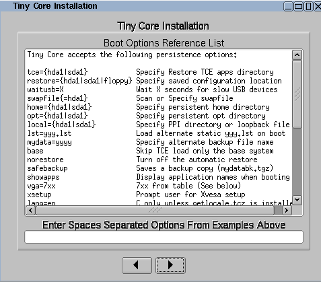321x282 pixels.
Task: Click the vertical scrollbar thumb
Action: 297,94
